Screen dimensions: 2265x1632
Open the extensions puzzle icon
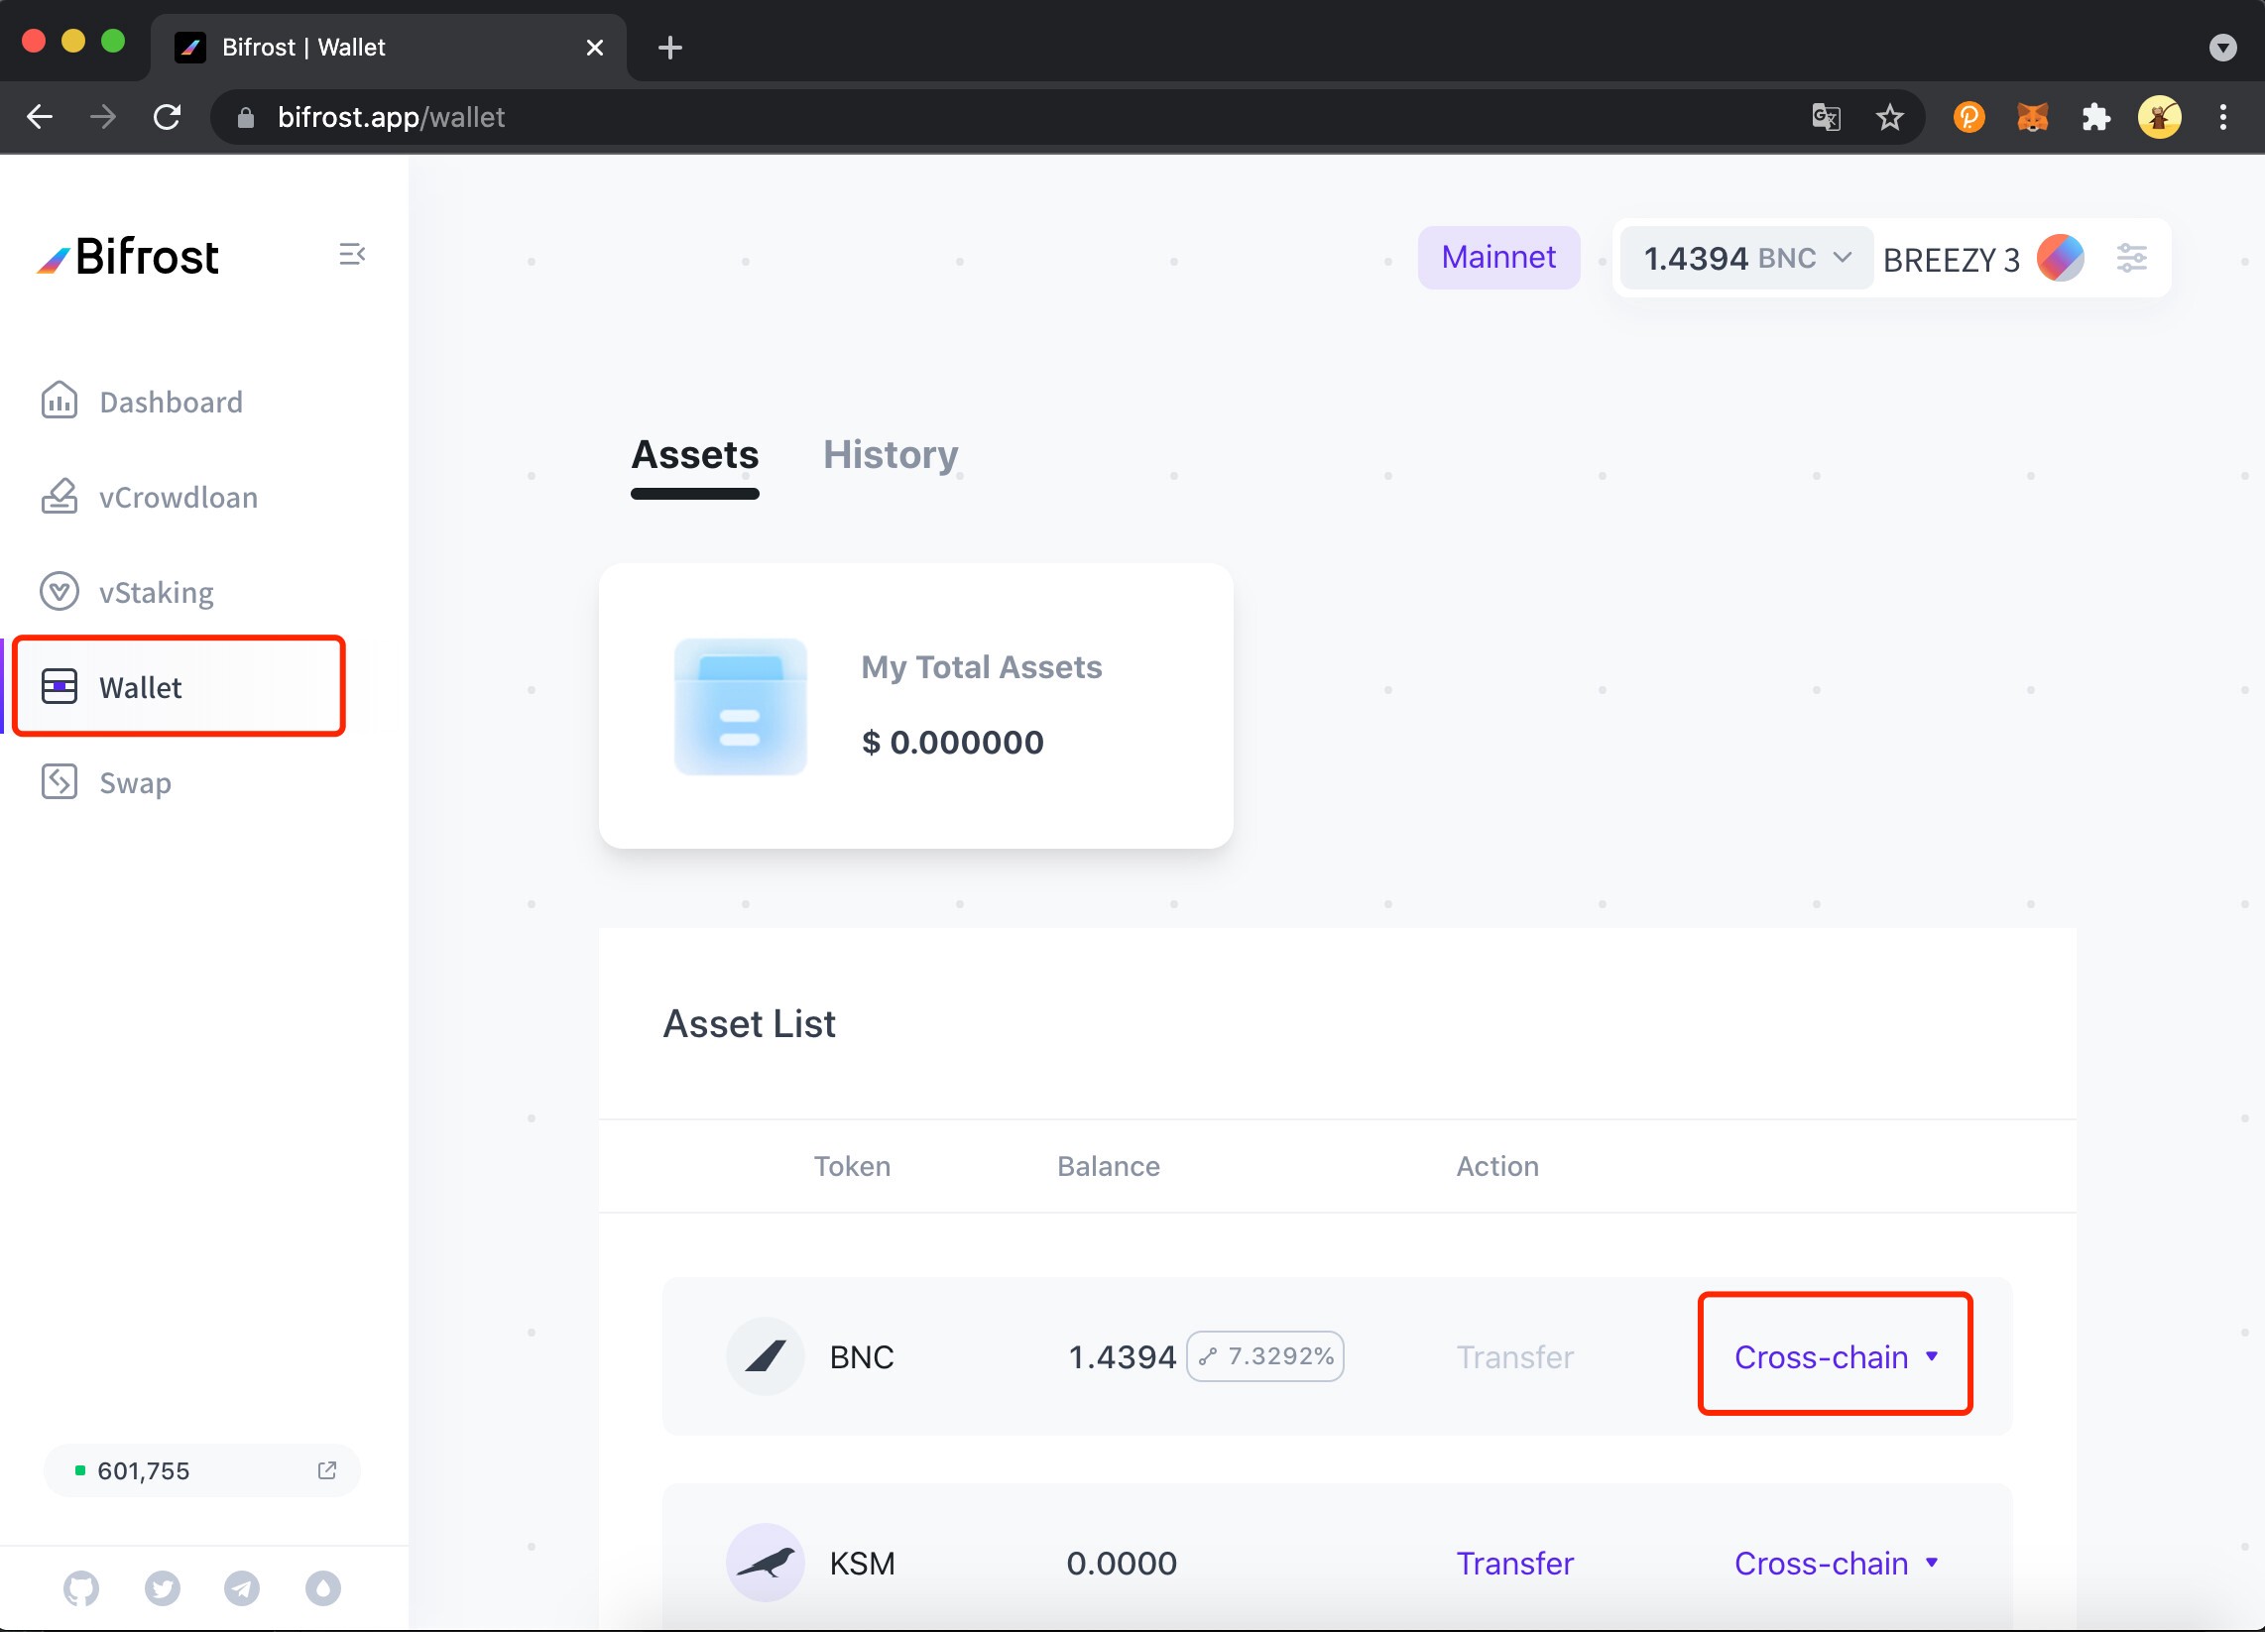(x=2095, y=117)
